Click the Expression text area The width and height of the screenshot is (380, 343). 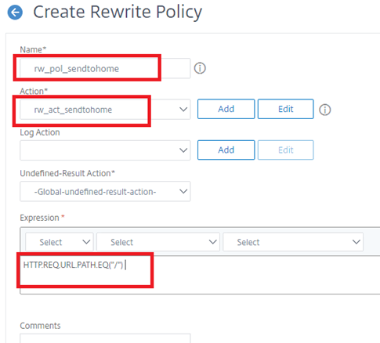click(x=200, y=275)
